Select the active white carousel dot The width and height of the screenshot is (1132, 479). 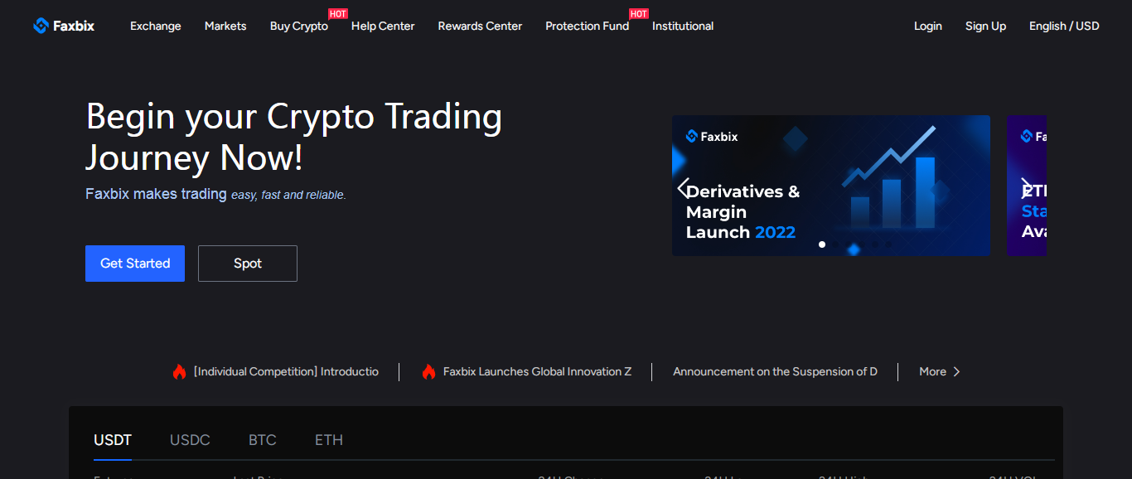point(822,244)
